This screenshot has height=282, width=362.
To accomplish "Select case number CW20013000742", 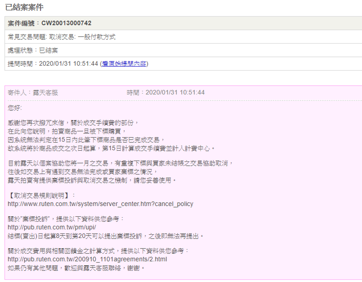I will coord(66,23).
